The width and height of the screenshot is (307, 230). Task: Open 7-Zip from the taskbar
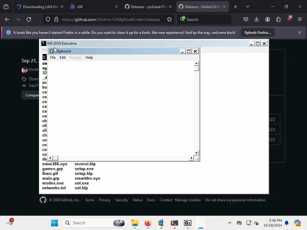pyautogui.click(x=188, y=223)
